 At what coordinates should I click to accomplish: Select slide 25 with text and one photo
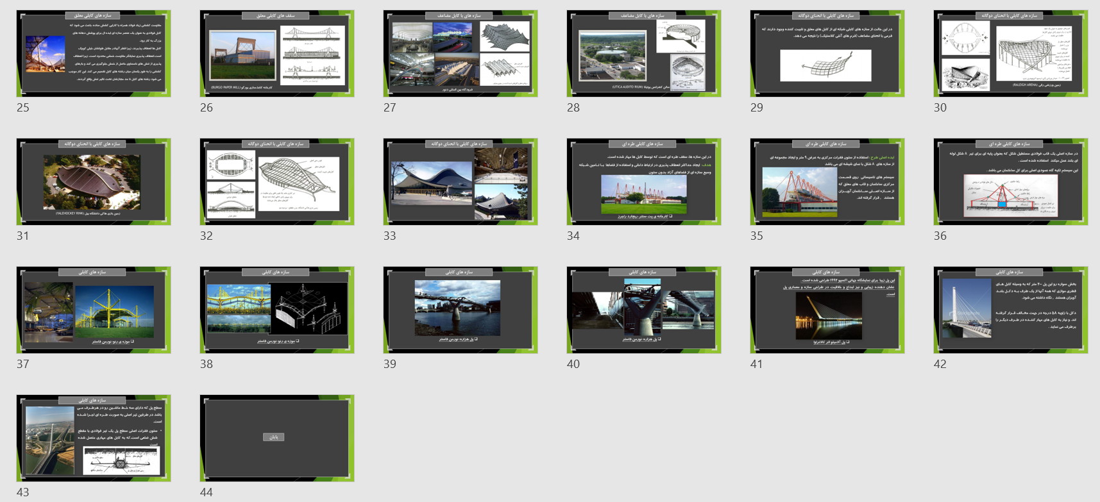[94, 54]
